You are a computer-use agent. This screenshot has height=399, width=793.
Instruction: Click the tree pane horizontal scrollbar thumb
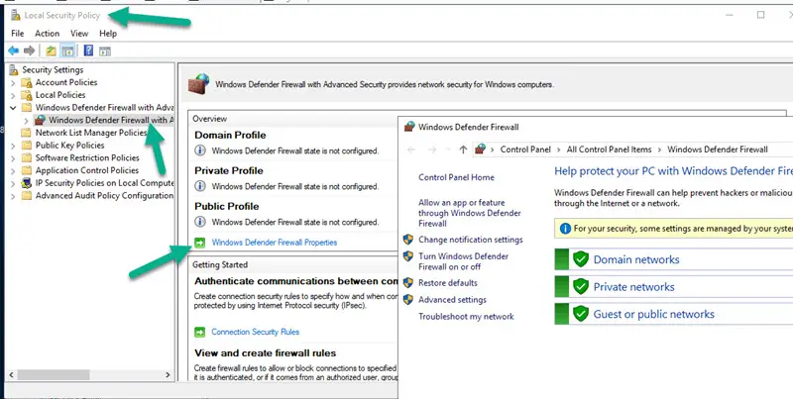pos(55,375)
